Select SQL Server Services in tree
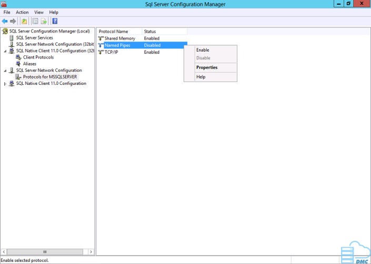371x264 pixels. (35, 38)
